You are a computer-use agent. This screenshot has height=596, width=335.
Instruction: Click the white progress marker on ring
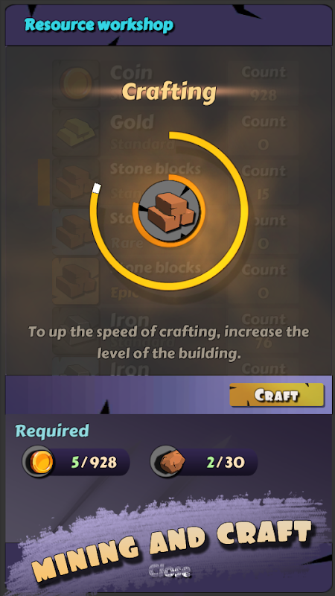pyautogui.click(x=97, y=188)
